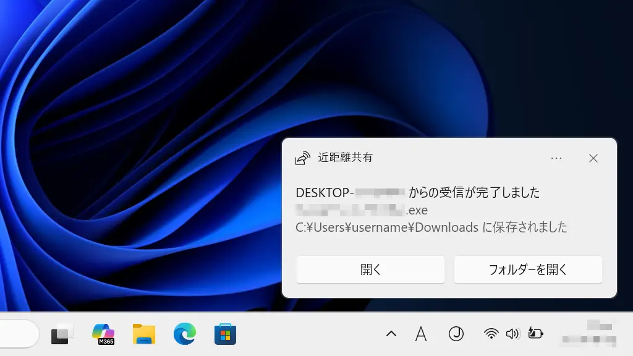Dismiss the 近距離共有 notification with X
This screenshot has width=633, height=356.
pos(593,158)
